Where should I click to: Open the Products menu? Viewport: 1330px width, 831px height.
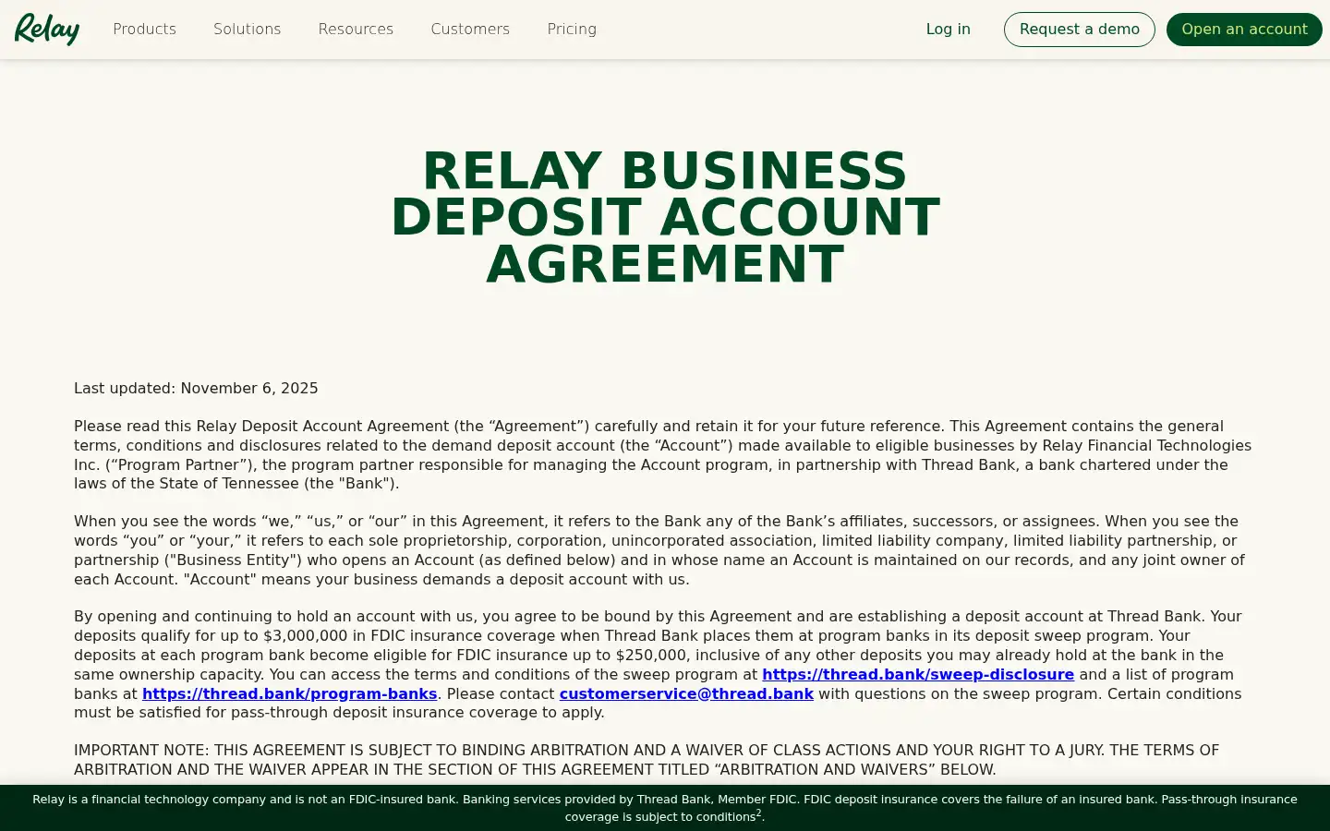144,30
